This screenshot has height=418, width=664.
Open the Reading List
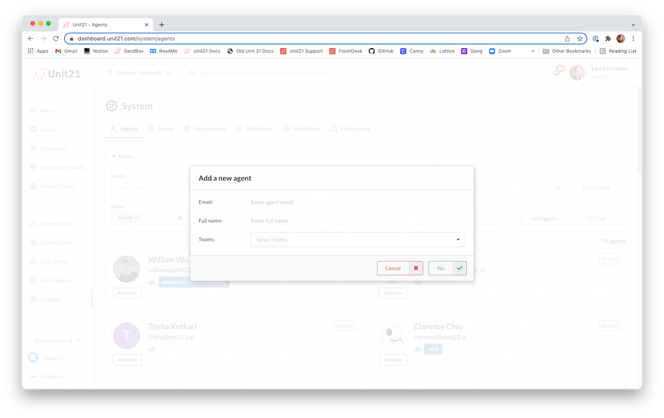618,51
